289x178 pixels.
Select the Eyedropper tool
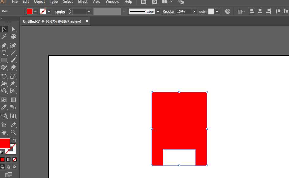(4, 107)
